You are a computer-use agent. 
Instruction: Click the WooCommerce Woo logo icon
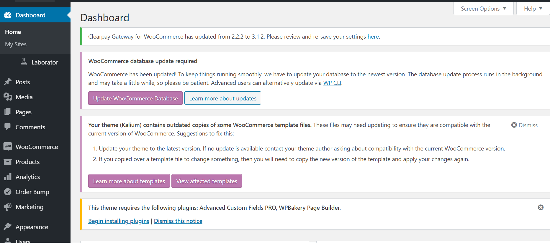coord(8,146)
